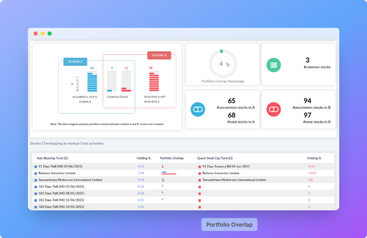Click the Portfolio Overlap caption button

(x=229, y=225)
